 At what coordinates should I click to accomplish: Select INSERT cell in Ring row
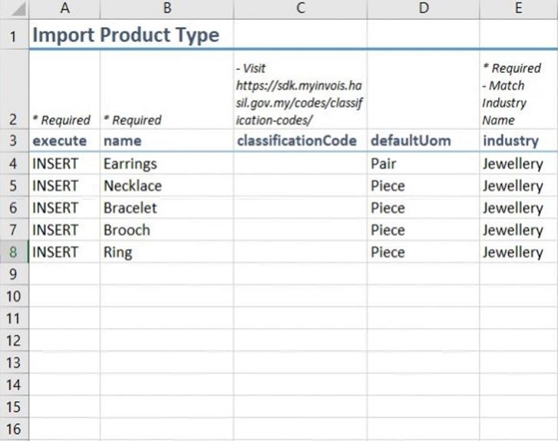coord(64,252)
